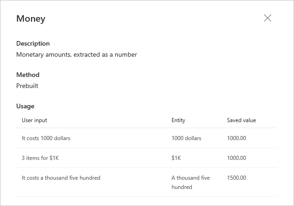Select the Method heading

click(x=28, y=75)
